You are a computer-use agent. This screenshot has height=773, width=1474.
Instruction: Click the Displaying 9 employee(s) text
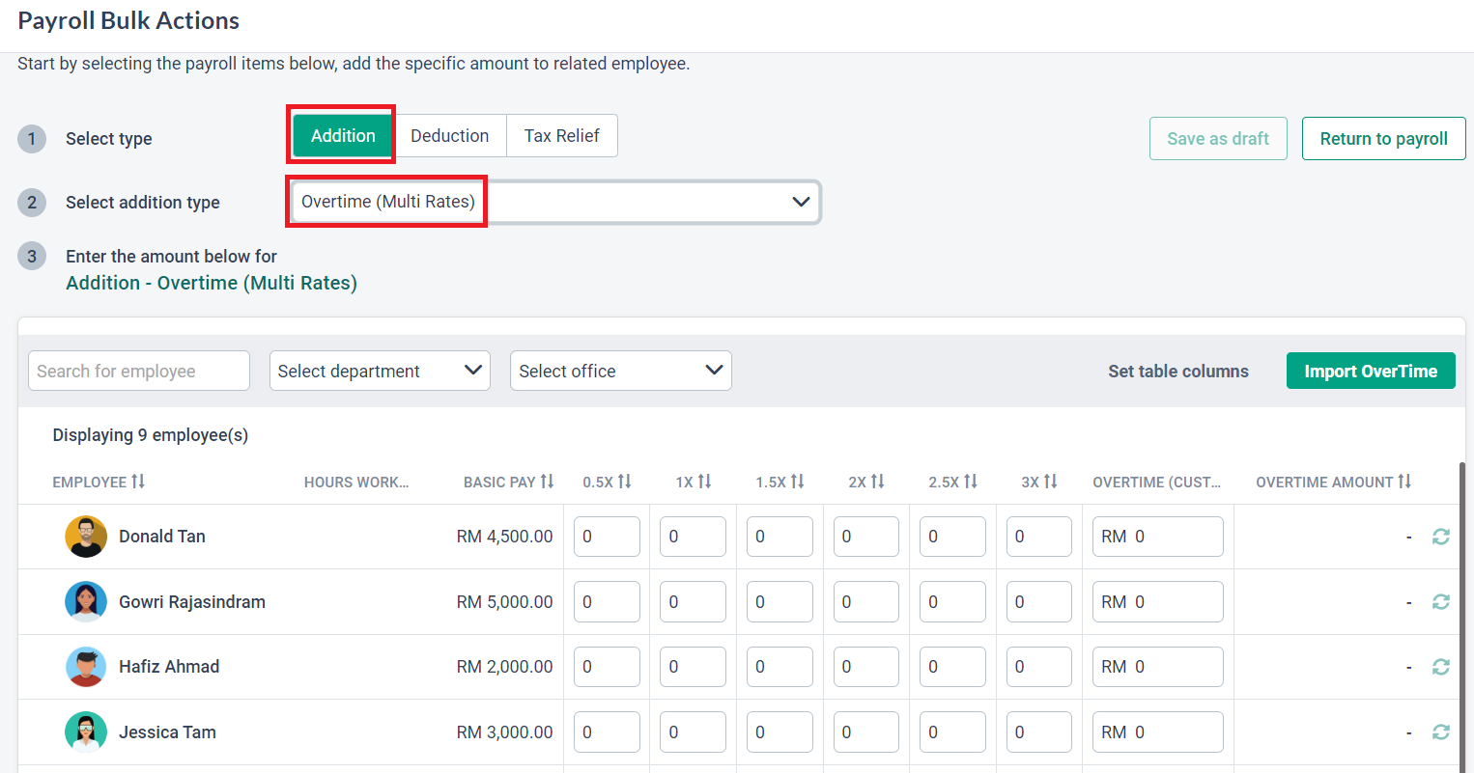151,435
